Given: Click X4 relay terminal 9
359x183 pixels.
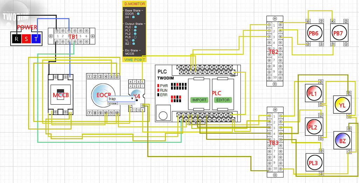Looking at the screenshot, I should pyautogui.click(x=142, y=110).
